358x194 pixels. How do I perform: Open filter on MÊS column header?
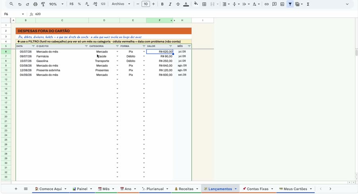(189, 46)
